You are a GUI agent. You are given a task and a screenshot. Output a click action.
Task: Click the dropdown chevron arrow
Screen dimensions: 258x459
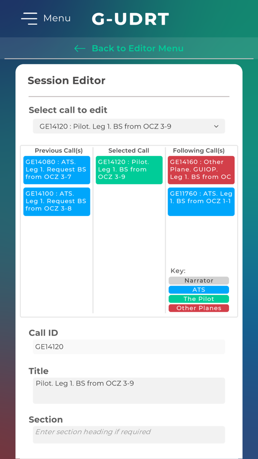tap(216, 127)
